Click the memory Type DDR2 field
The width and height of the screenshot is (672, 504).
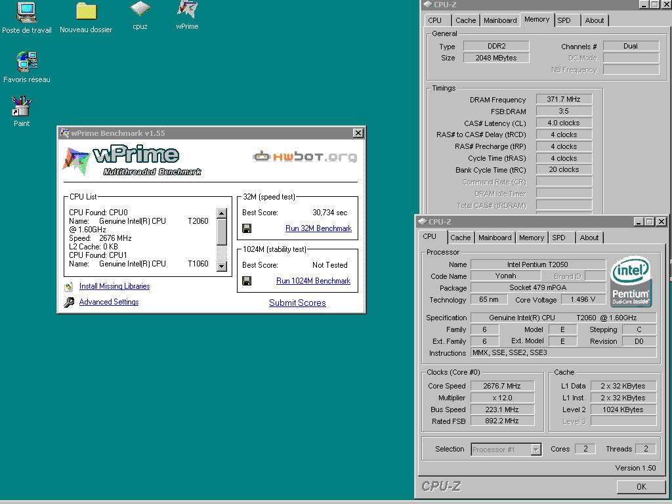[496, 46]
